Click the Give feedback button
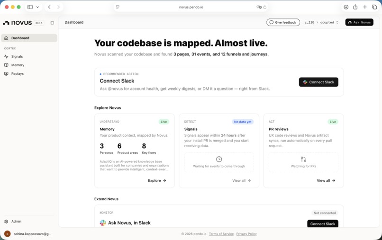 [x=283, y=22]
